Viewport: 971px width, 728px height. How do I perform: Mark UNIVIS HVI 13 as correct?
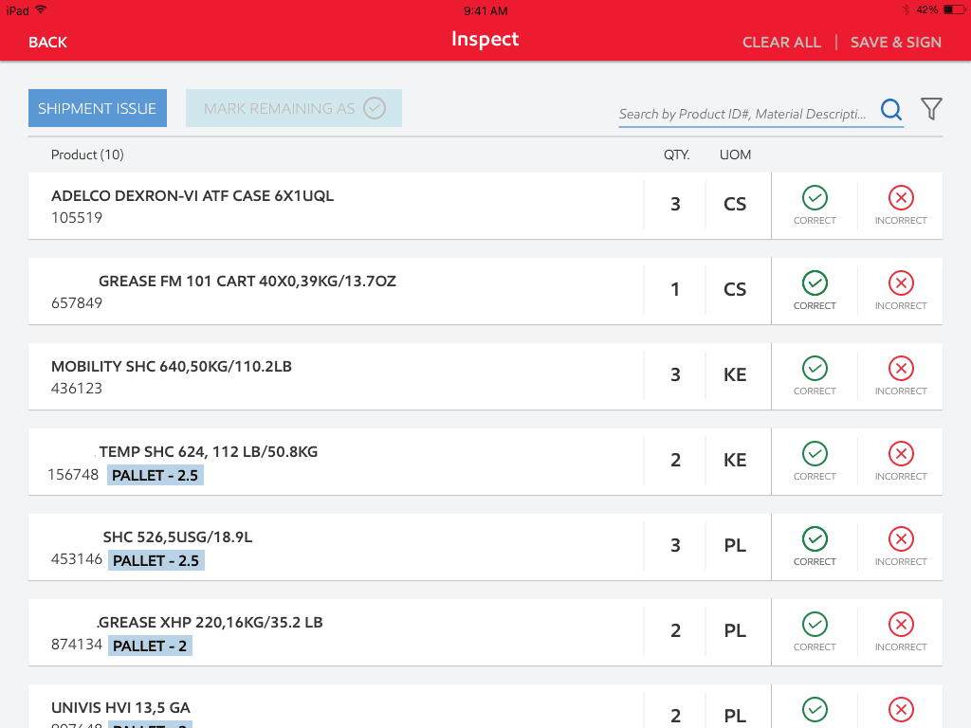(815, 710)
